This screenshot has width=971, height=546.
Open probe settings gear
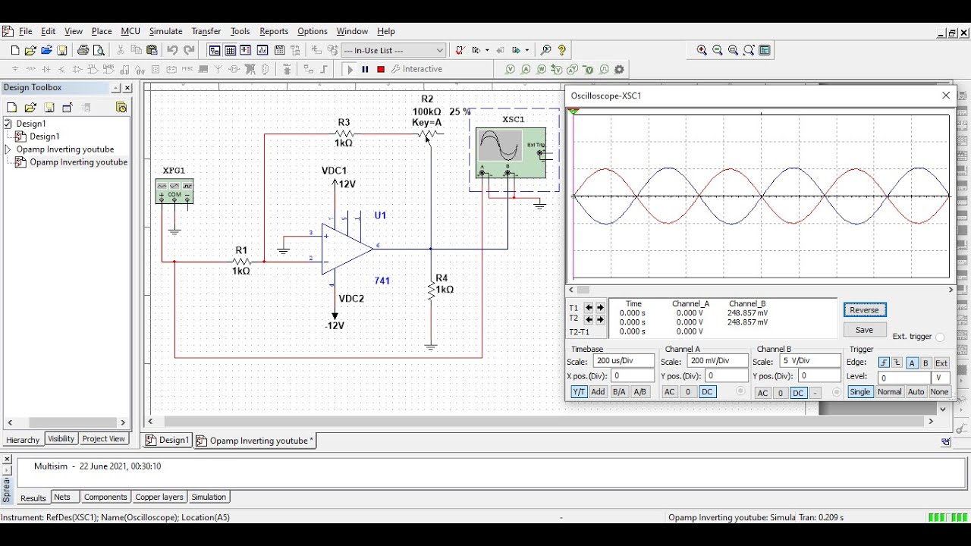[620, 69]
